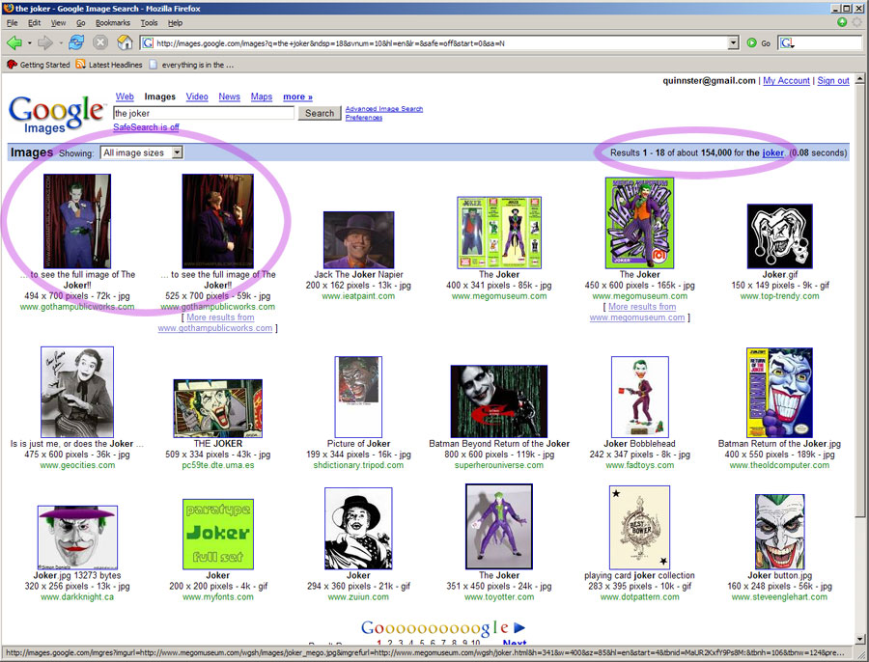The width and height of the screenshot is (869, 662).
Task: Click the SafeSearch is off link
Action: pyautogui.click(x=146, y=126)
